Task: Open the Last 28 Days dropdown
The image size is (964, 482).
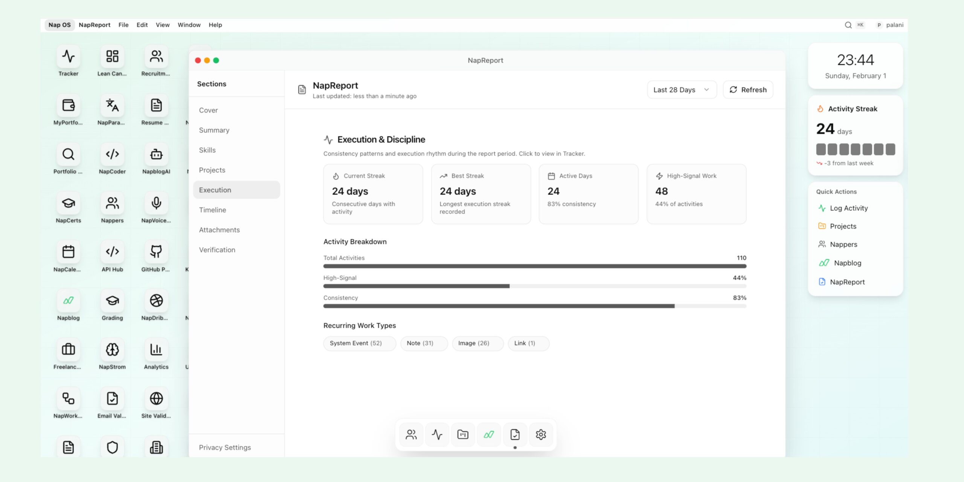Action: pos(682,90)
